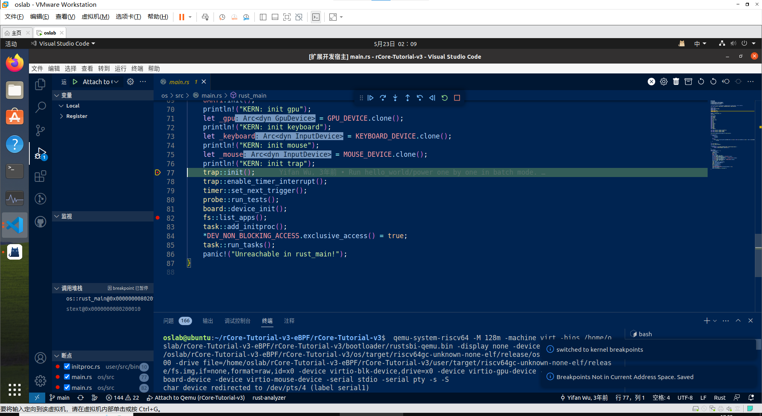The width and height of the screenshot is (762, 416).
Task: Step out in the debug toolbar
Action: coord(408,98)
